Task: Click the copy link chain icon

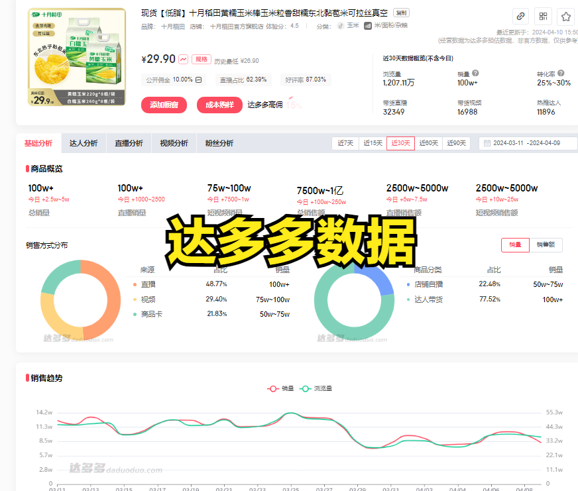Action: pyautogui.click(x=521, y=17)
